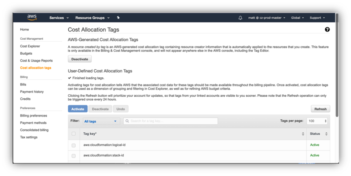The image size is (351, 176).
Task: Open the pin shortcuts icon in navbar
Action: 118,18
